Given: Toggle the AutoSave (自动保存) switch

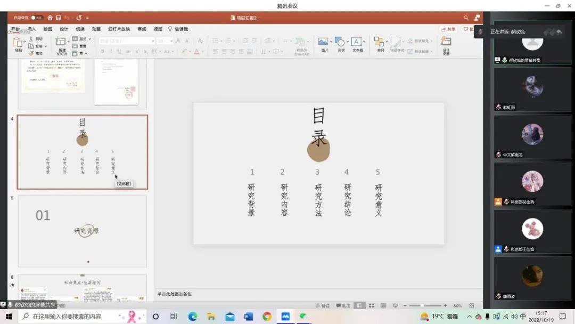Looking at the screenshot, I should (37, 18).
